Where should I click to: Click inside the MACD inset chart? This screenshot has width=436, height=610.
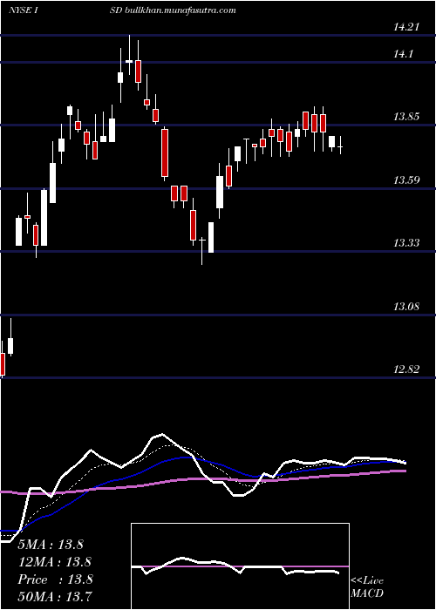(240, 566)
